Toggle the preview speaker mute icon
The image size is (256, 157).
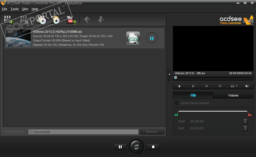click(x=247, y=86)
